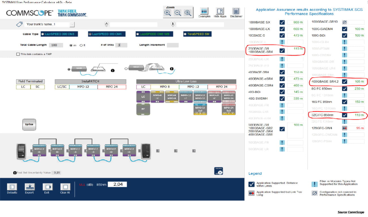Select LazrSPEED 300 OM3 cable type

point(59,34)
